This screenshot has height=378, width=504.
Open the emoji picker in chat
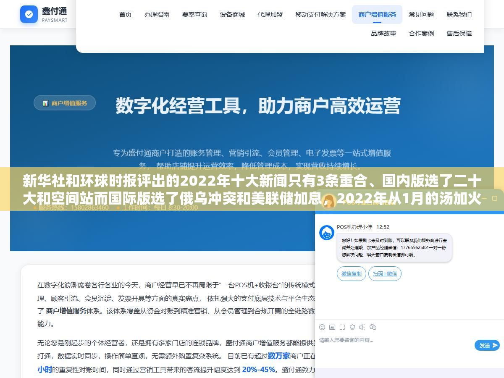pyautogui.click(x=322, y=327)
